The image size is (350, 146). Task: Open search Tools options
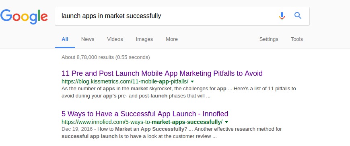pyautogui.click(x=296, y=39)
